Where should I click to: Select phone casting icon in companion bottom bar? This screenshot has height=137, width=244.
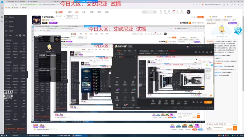166,102
